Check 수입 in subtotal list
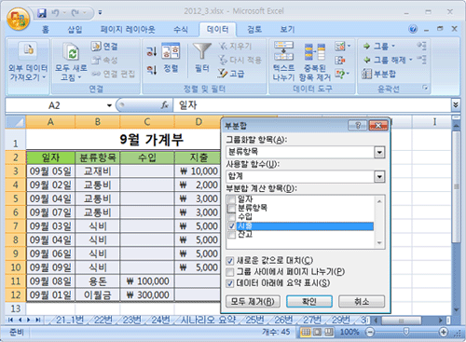The height and width of the screenshot is (342, 466). click(x=232, y=216)
